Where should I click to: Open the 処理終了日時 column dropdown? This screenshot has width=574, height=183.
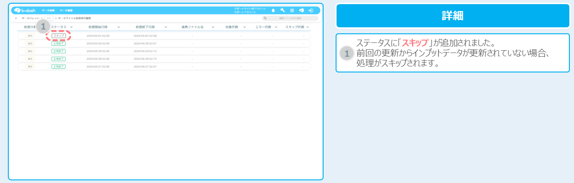pos(166,27)
